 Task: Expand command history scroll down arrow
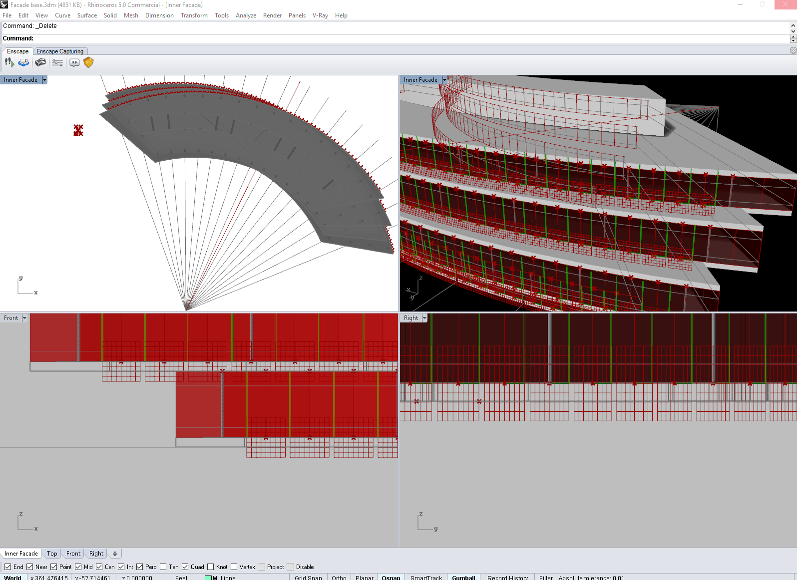793,31
